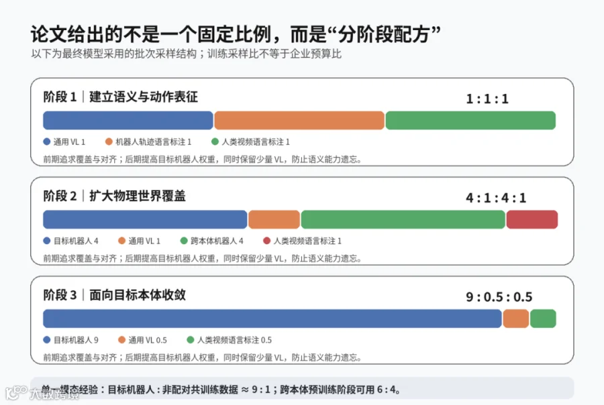Click green 人类视频语言标注 1 legend dot
The width and height of the screenshot is (604, 405).
click(x=215, y=141)
